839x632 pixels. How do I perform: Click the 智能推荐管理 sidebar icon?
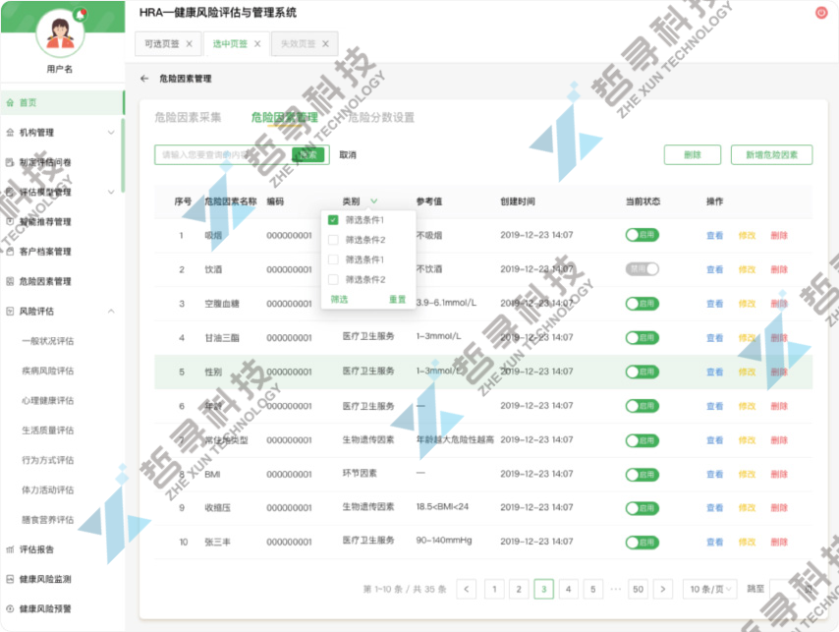click(10, 221)
